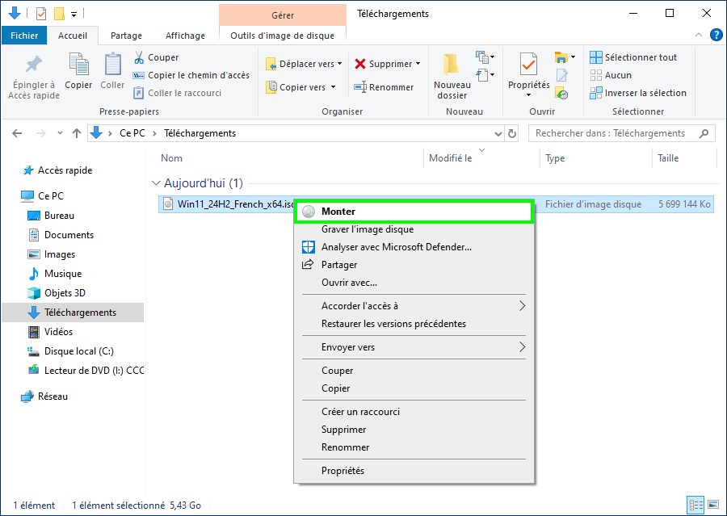Create a Nouveau dossier
This screenshot has width=727, height=516.
pos(452,77)
